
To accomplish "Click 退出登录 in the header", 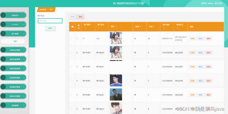I will point(218,3).
